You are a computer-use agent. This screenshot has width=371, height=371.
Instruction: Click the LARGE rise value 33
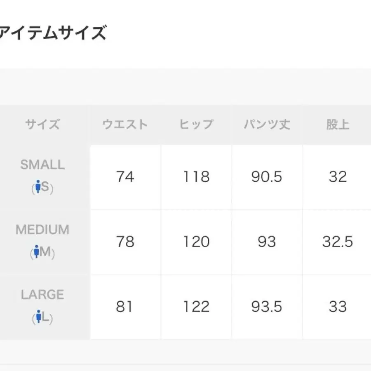[x=338, y=307]
